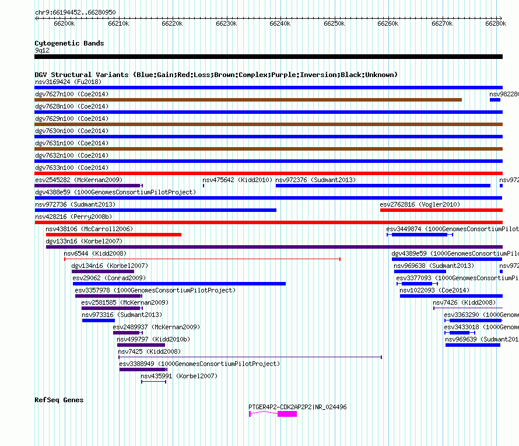Click nsv7425 (Kidd2008) label
519x446 pixels.
coord(149,351)
